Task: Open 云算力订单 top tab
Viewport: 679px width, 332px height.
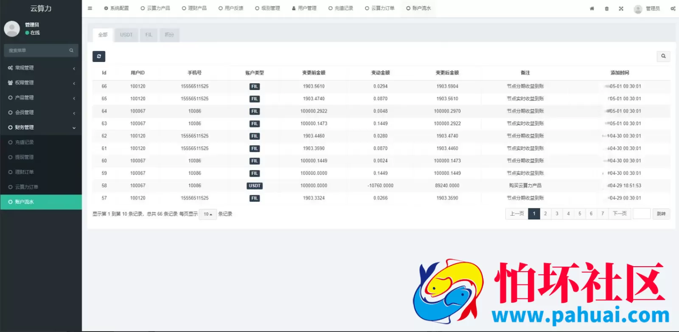Action: (380, 8)
